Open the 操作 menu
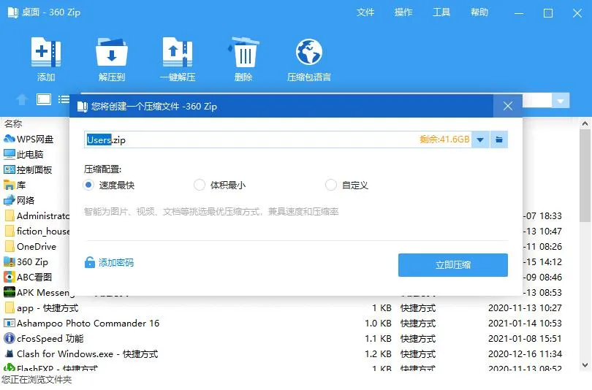The image size is (592, 390). coord(403,12)
